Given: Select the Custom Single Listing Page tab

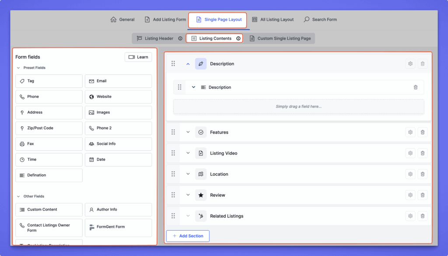Looking at the screenshot, I should coord(280,38).
